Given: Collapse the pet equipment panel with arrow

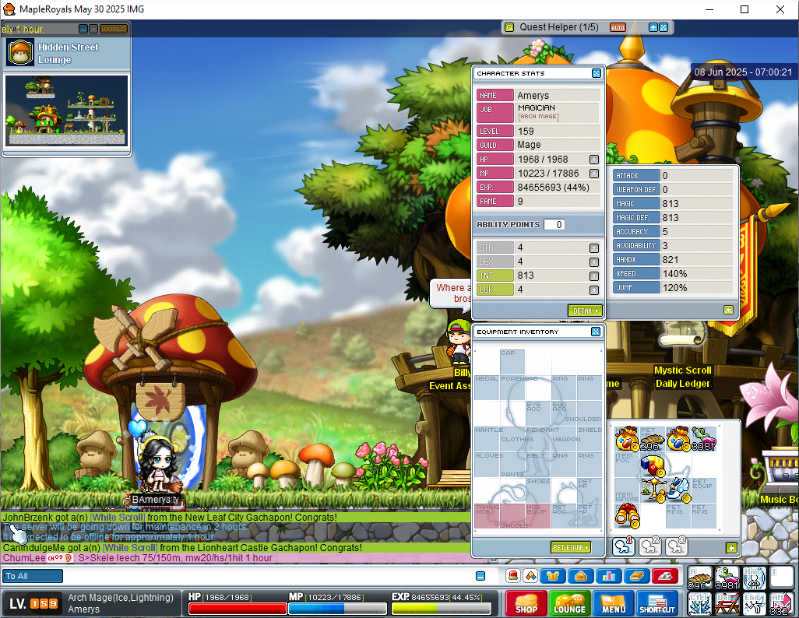Looking at the screenshot, I should tap(731, 548).
